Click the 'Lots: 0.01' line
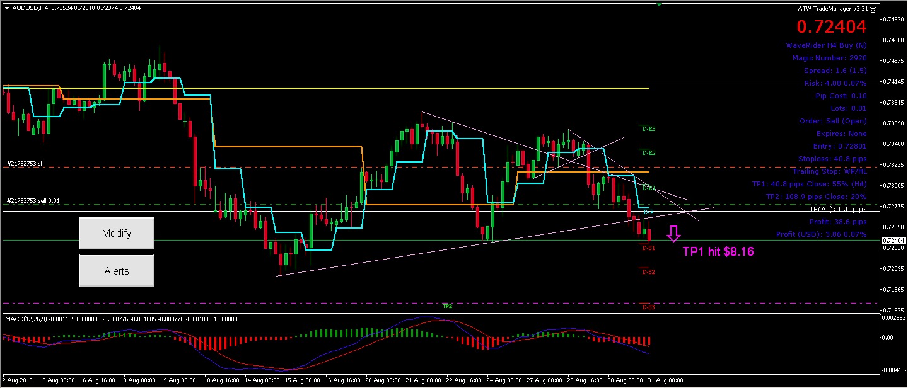 click(848, 108)
